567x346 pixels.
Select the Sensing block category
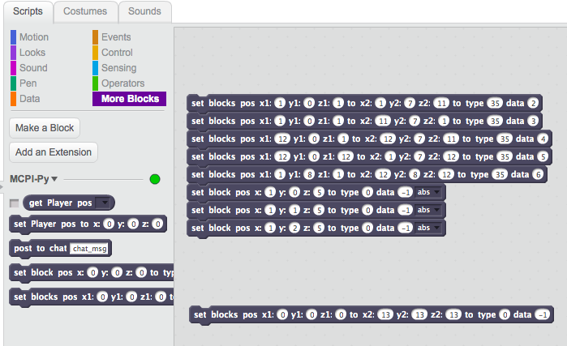click(118, 68)
